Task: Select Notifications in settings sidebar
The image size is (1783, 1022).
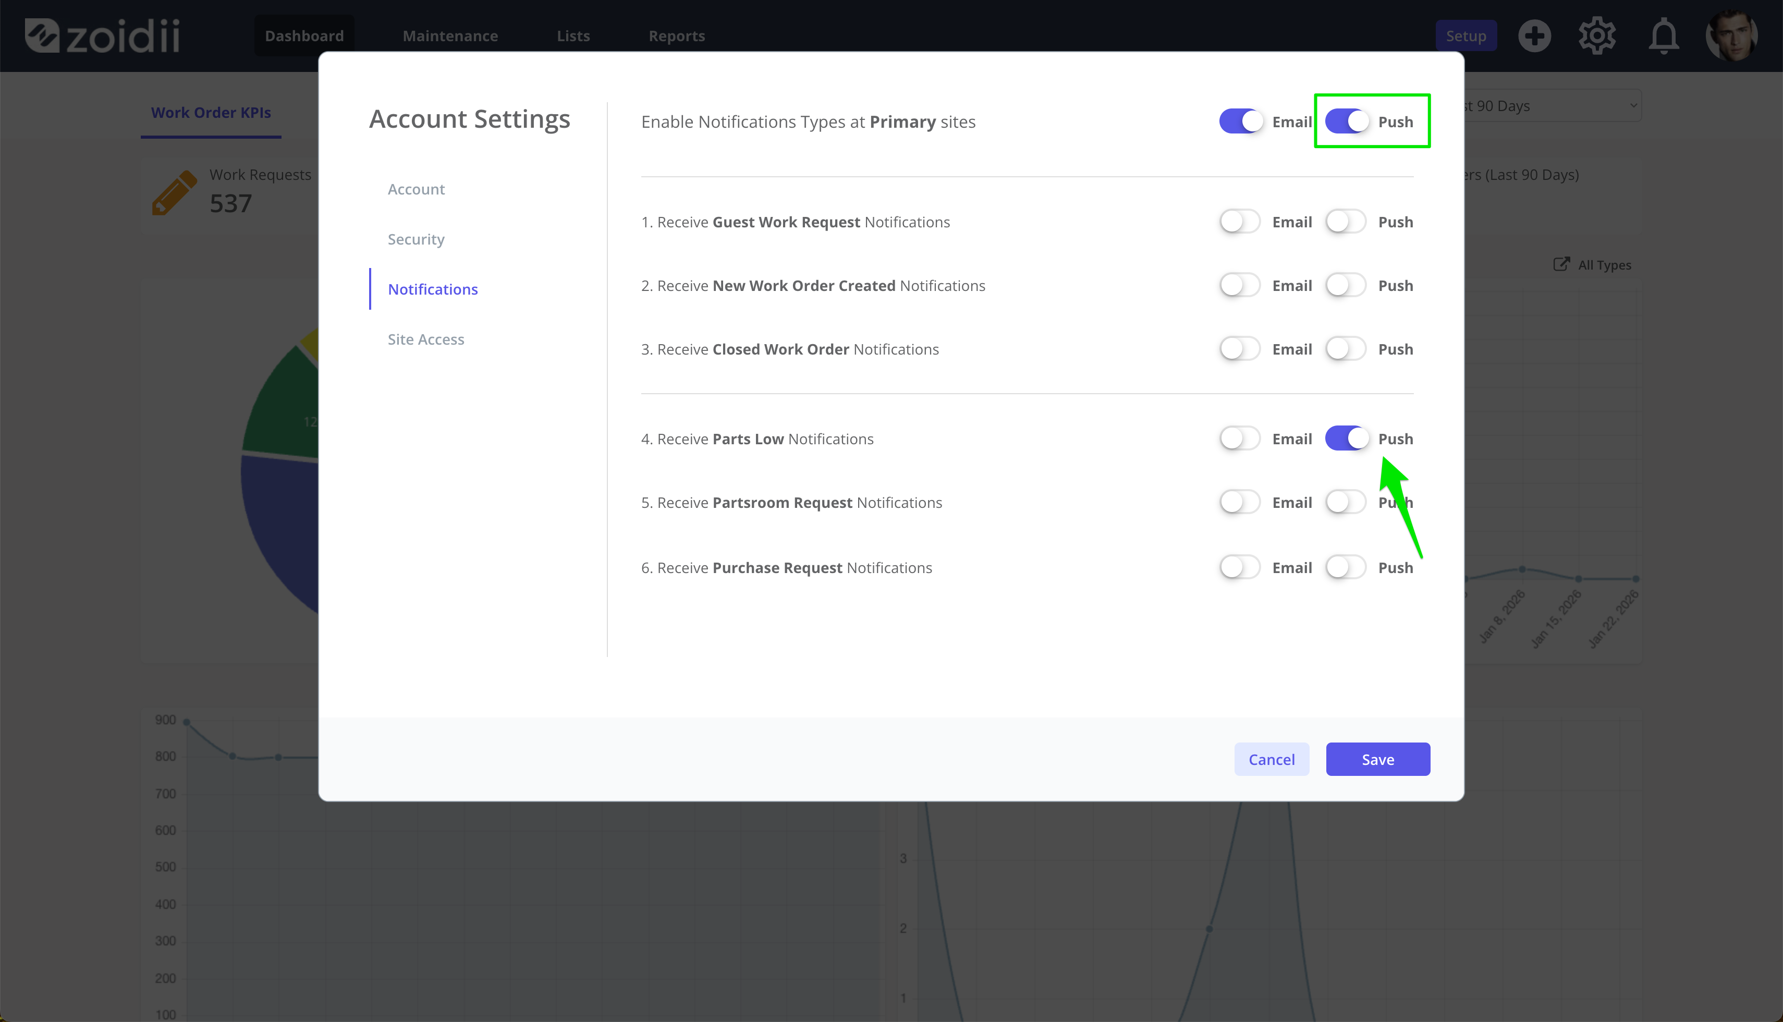Action: 432,289
